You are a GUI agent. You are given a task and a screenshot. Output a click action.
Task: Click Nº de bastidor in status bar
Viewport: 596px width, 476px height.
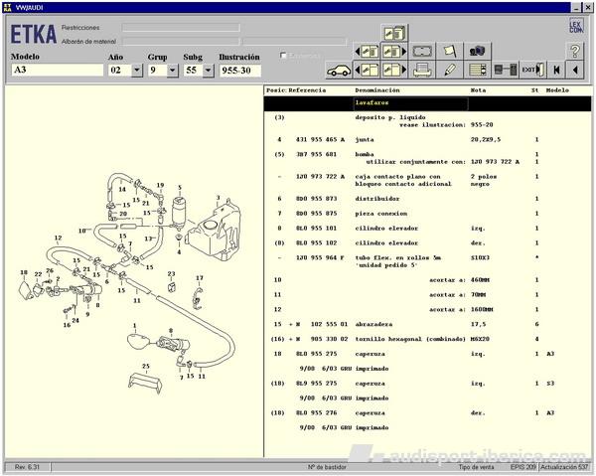[x=327, y=467]
